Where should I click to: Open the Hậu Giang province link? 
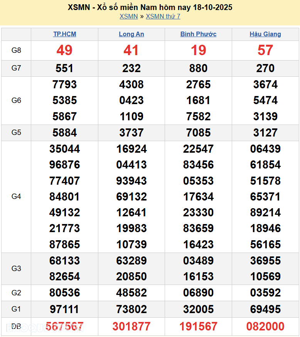[x=265, y=34]
